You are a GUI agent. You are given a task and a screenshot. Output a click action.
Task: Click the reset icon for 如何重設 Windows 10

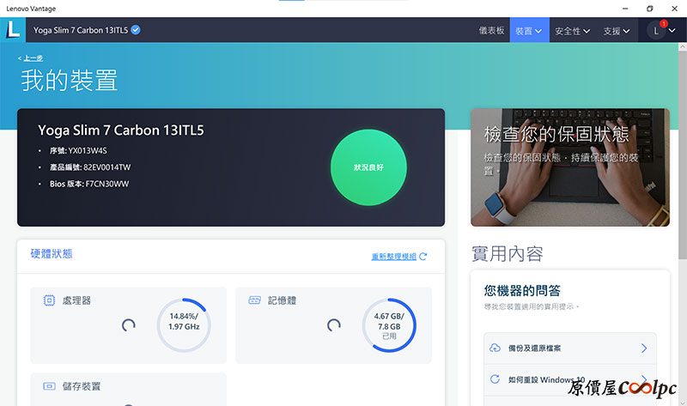tap(495, 379)
